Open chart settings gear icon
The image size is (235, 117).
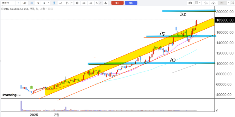click(x=77, y=3)
